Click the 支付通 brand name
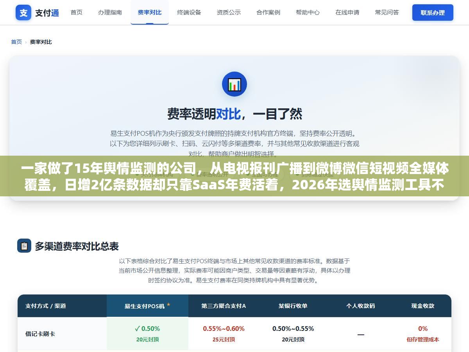 coord(47,13)
